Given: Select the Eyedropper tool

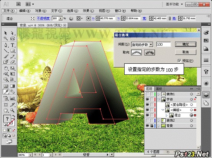Looking at the screenshot, I should (x=6, y=92).
